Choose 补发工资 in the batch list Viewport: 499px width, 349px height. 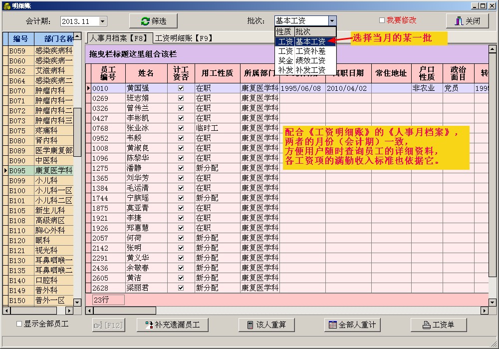[309, 70]
